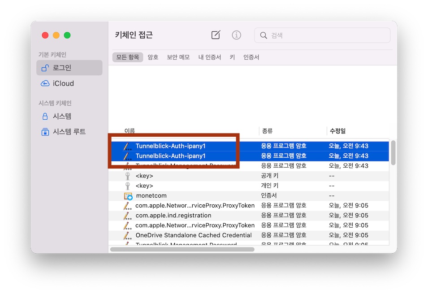Image resolution: width=428 pixels, height=294 pixels.
Task: Show the 모든 항목 tab
Action: pyautogui.click(x=127, y=57)
